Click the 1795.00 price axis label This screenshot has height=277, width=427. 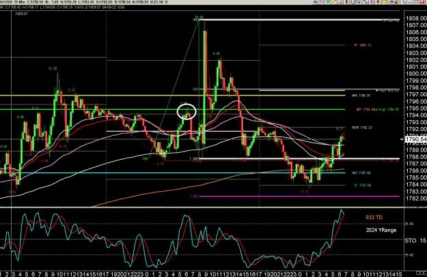tap(416, 108)
